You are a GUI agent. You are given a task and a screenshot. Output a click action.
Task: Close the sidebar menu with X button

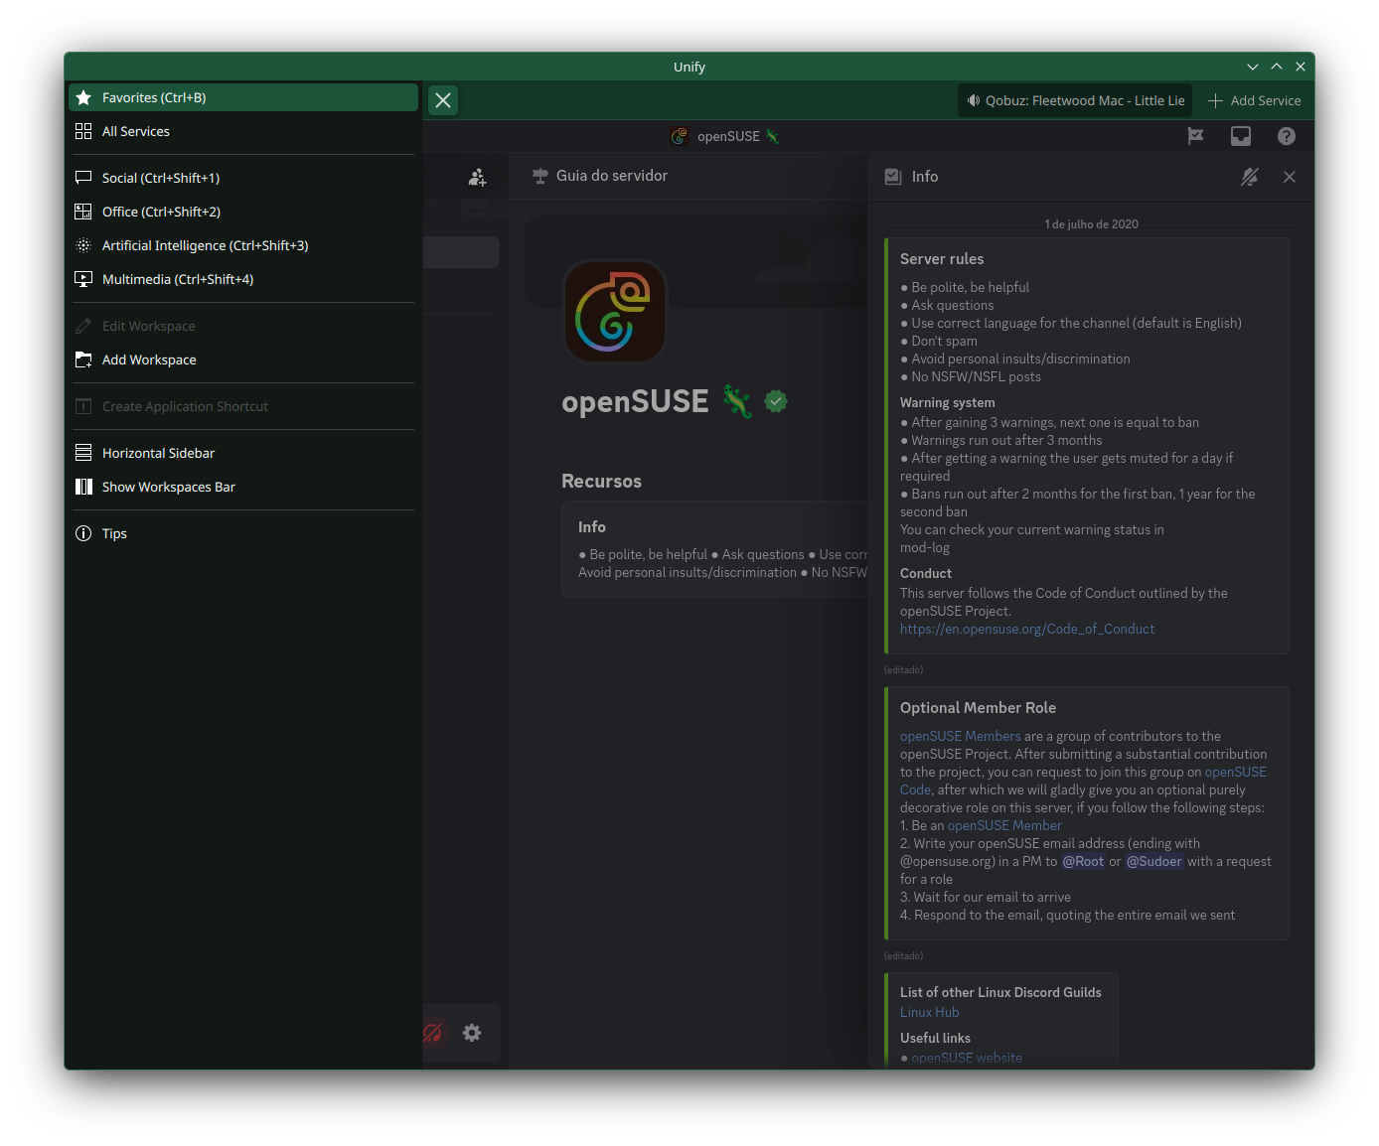coord(443,100)
